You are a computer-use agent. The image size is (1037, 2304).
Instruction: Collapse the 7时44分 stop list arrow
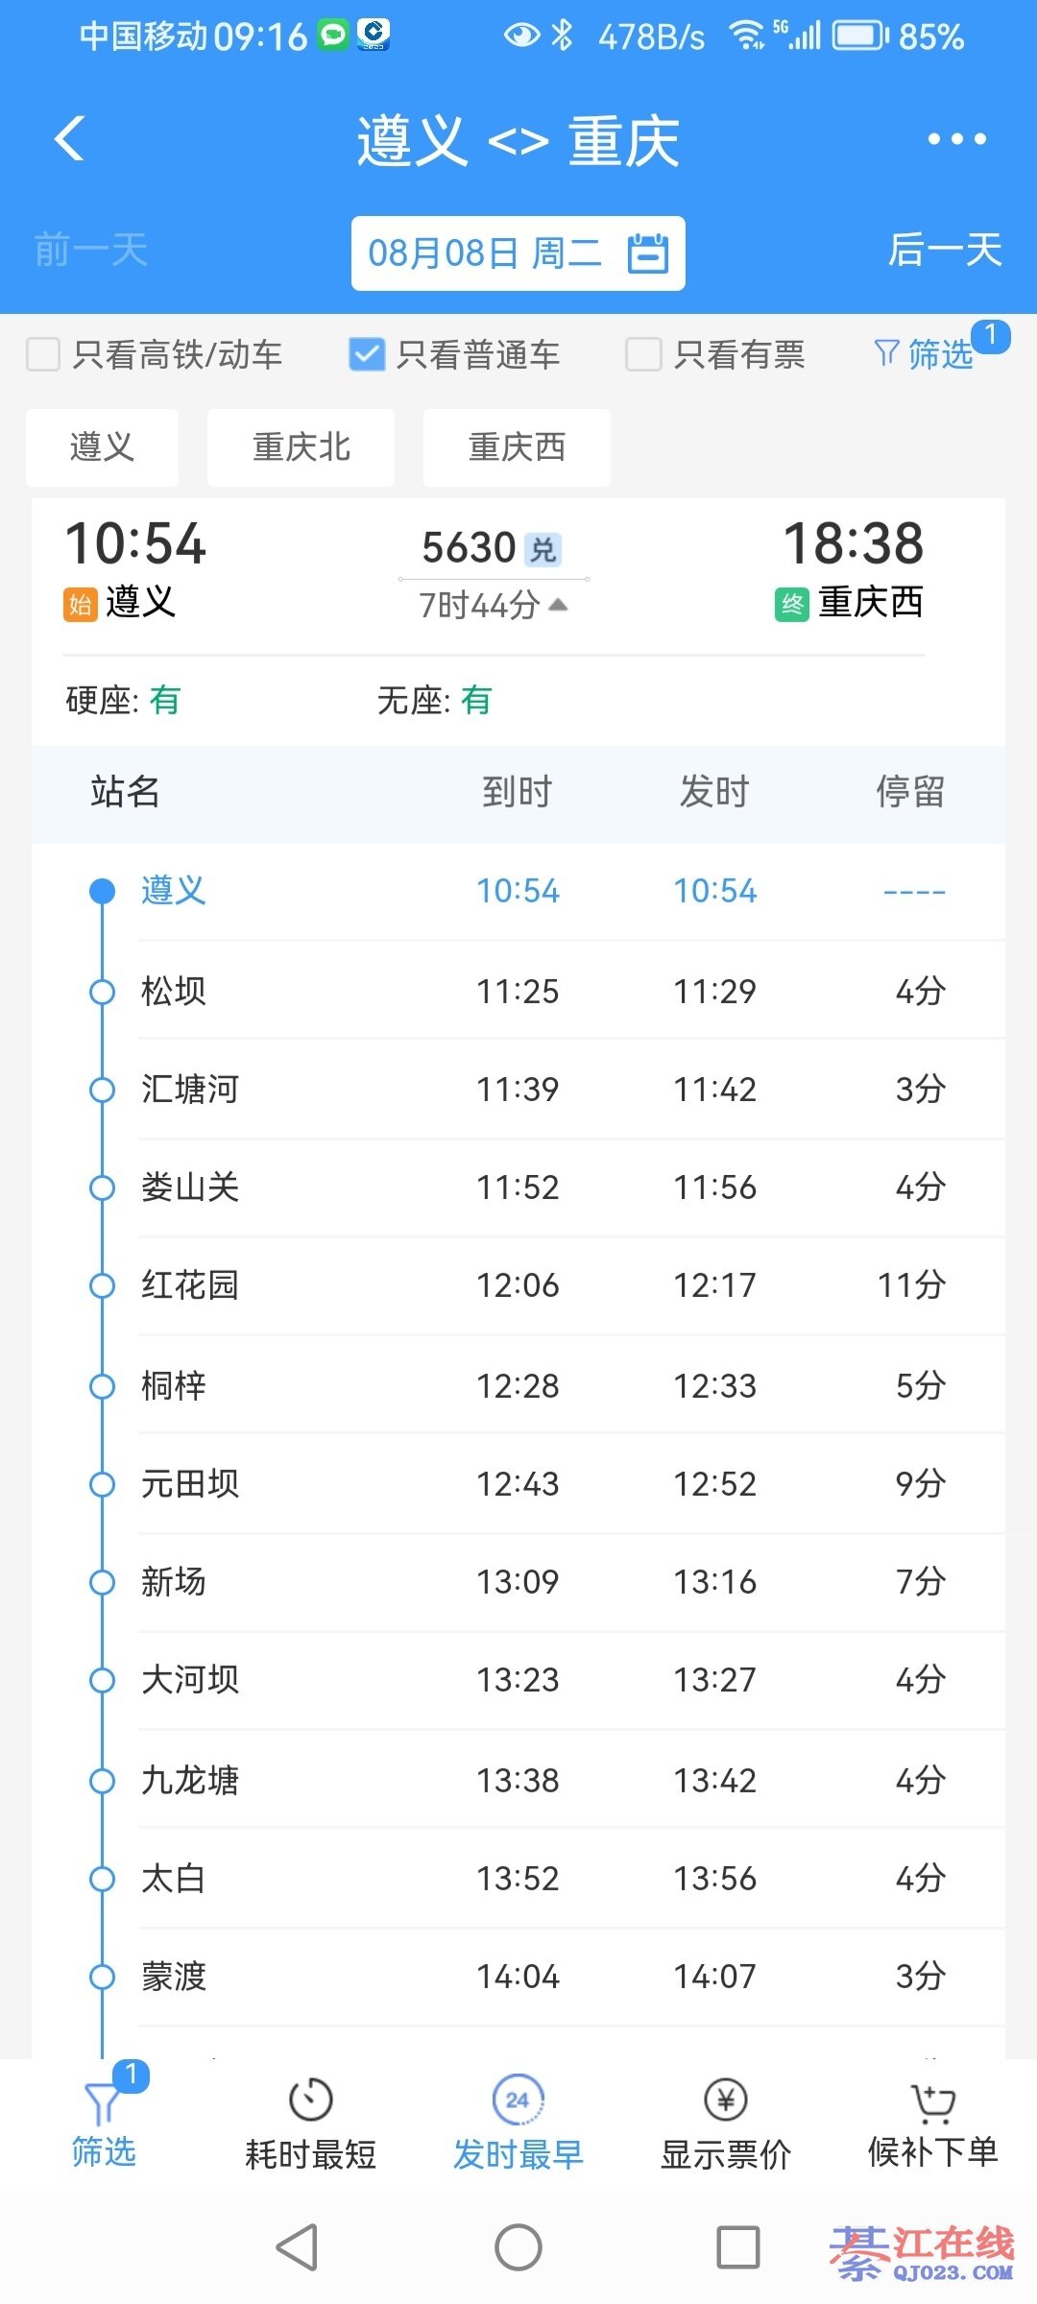click(x=559, y=605)
